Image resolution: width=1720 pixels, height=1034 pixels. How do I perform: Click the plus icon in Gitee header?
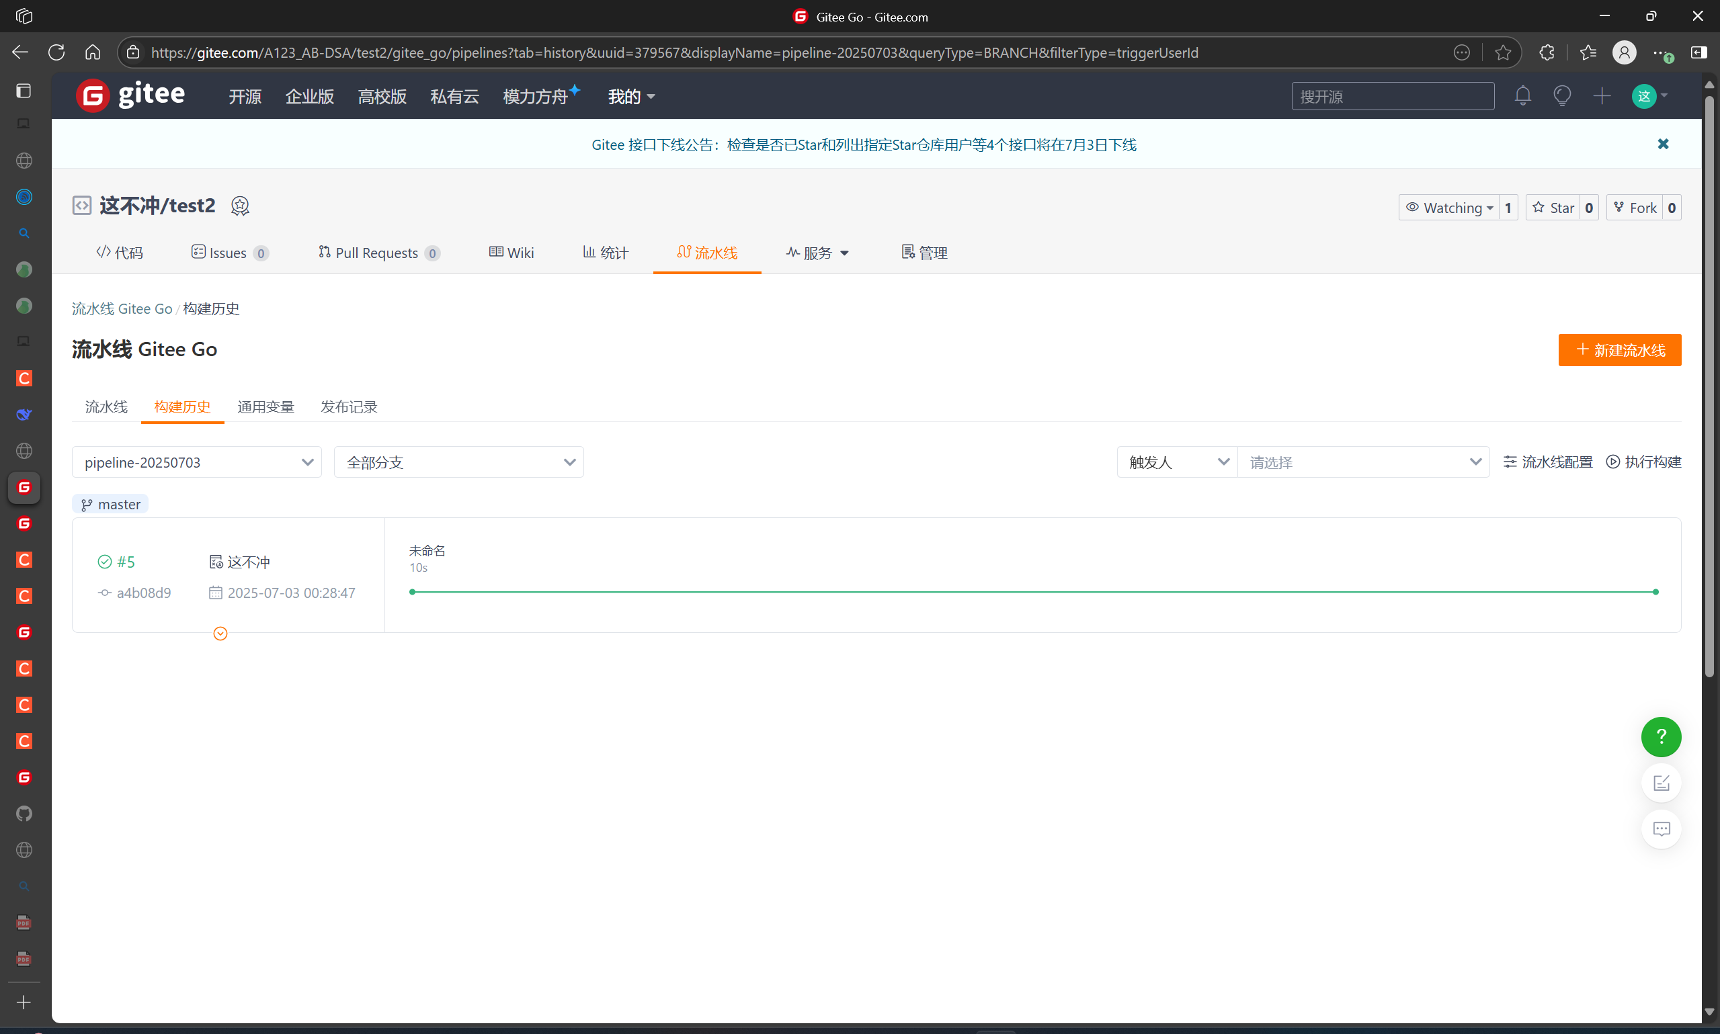[x=1602, y=95]
